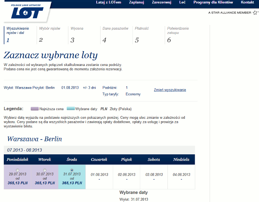
Task: Open the Zarezerwuj menu
Action: pos(162,2)
